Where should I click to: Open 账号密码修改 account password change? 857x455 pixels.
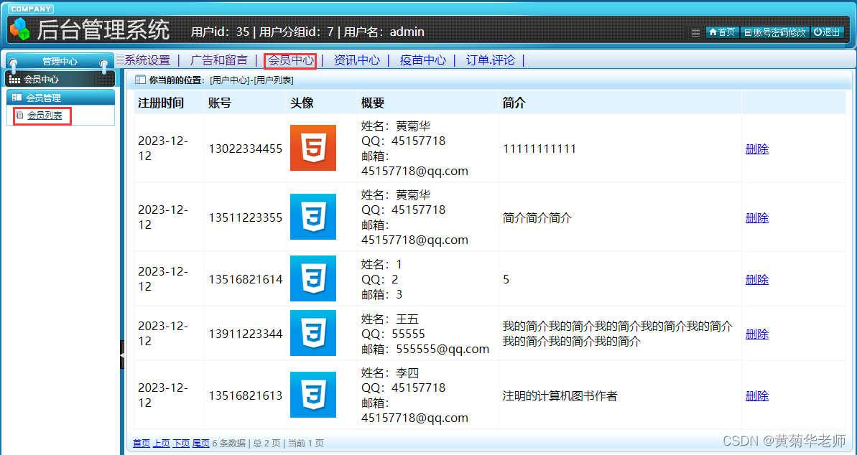pyautogui.click(x=775, y=32)
